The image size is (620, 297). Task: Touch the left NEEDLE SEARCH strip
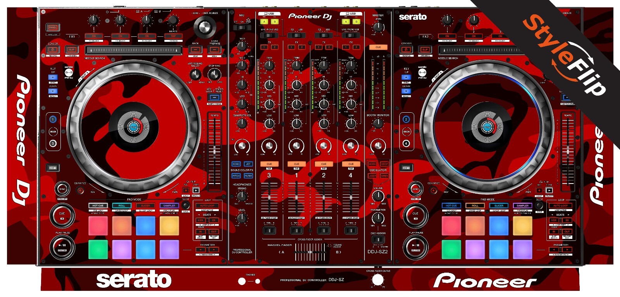point(133,50)
